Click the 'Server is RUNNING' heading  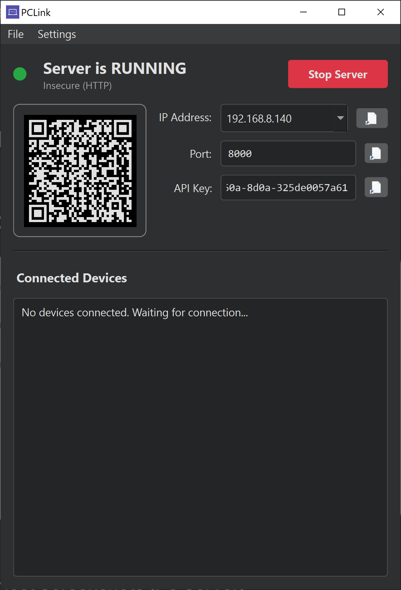[x=115, y=69]
